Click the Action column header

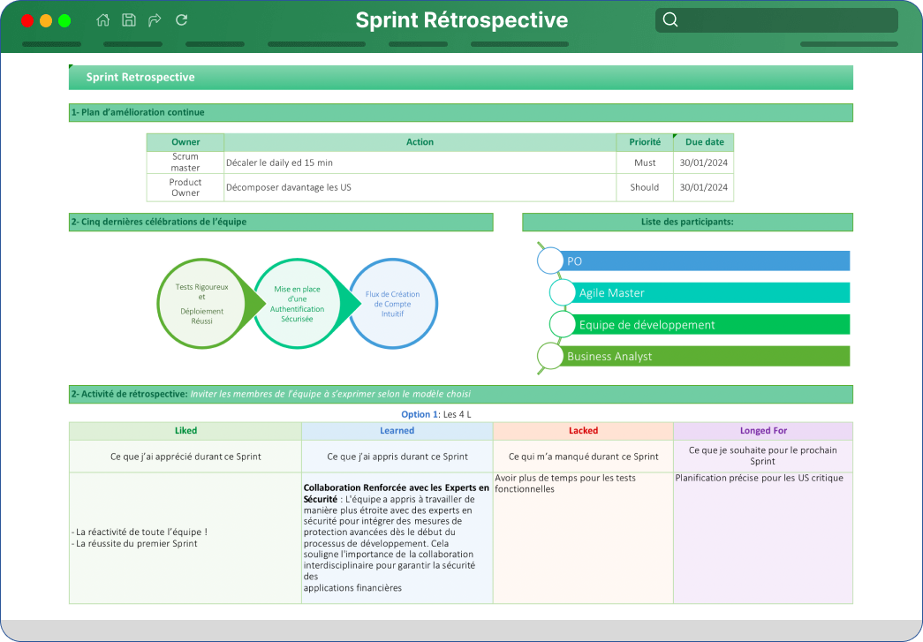click(x=420, y=142)
